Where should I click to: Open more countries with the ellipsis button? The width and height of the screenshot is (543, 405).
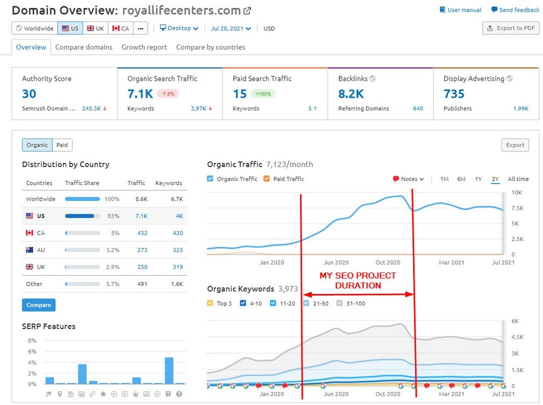coord(140,29)
